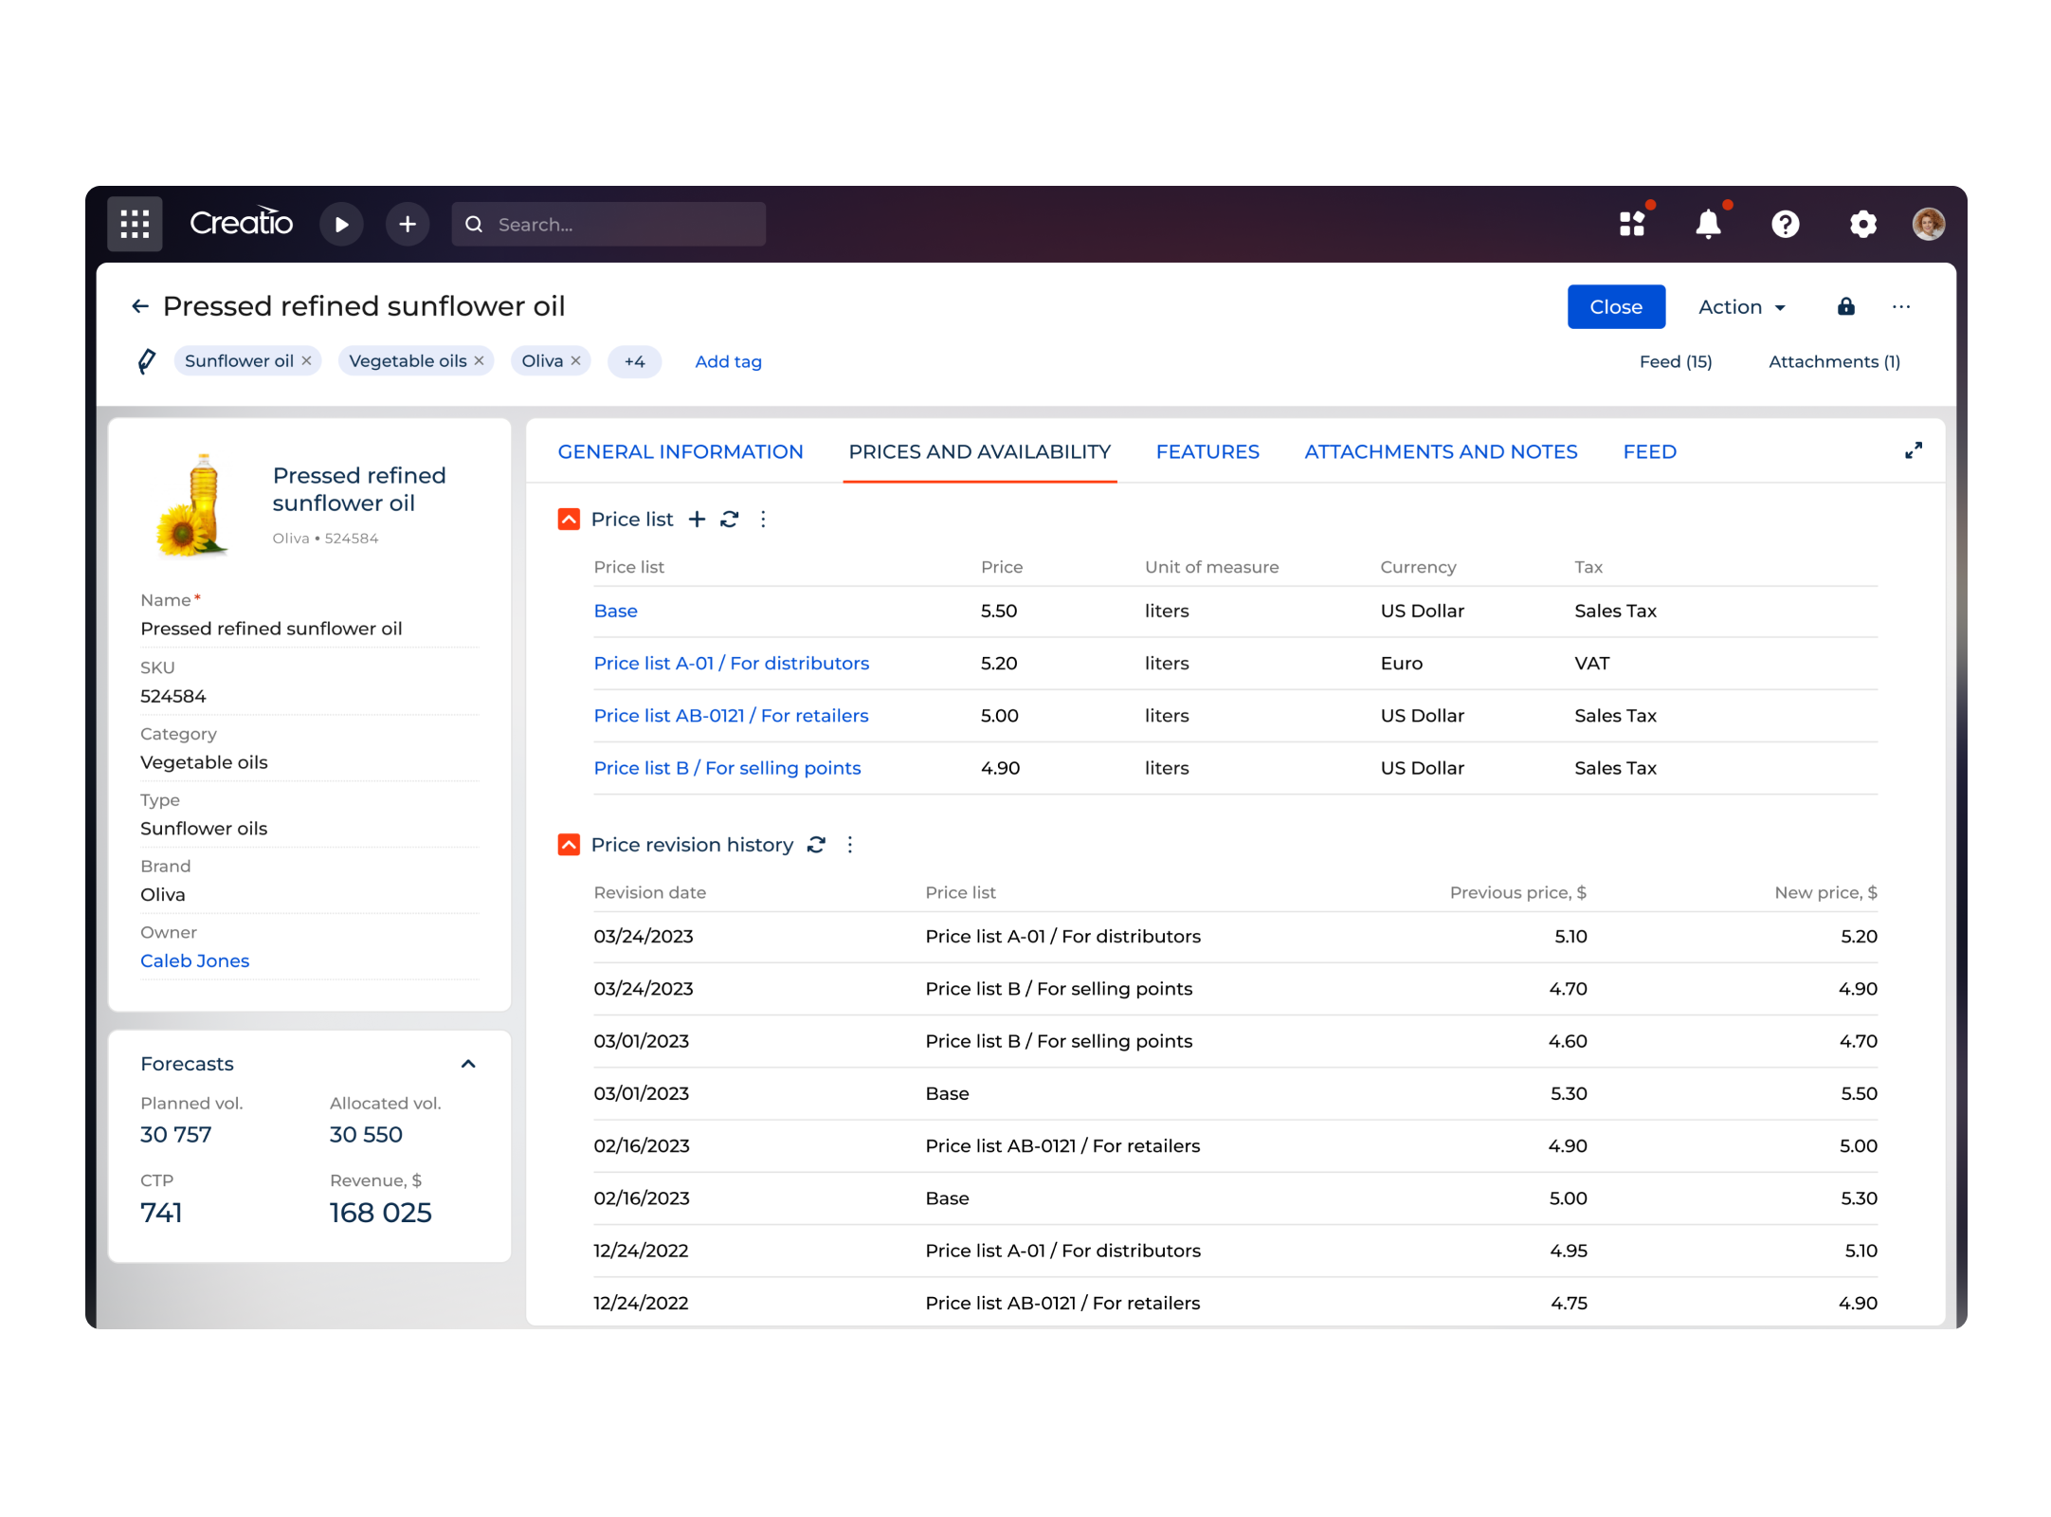Image resolution: width=2051 pixels, height=1517 pixels.
Task: Add a new price list entry via plus icon
Action: (697, 520)
